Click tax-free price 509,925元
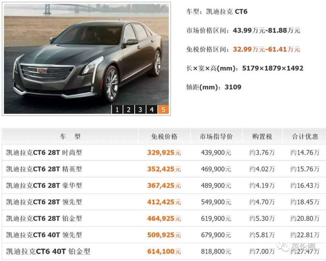 164,235
